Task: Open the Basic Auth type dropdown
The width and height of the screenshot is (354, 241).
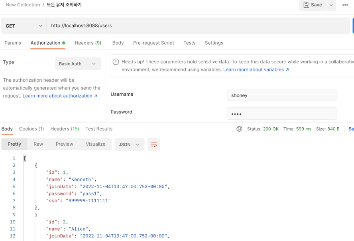Action: [x=78, y=64]
